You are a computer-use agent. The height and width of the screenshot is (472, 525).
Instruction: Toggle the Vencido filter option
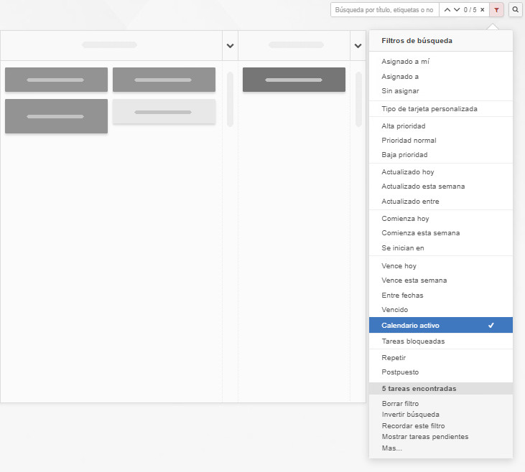[394, 310]
